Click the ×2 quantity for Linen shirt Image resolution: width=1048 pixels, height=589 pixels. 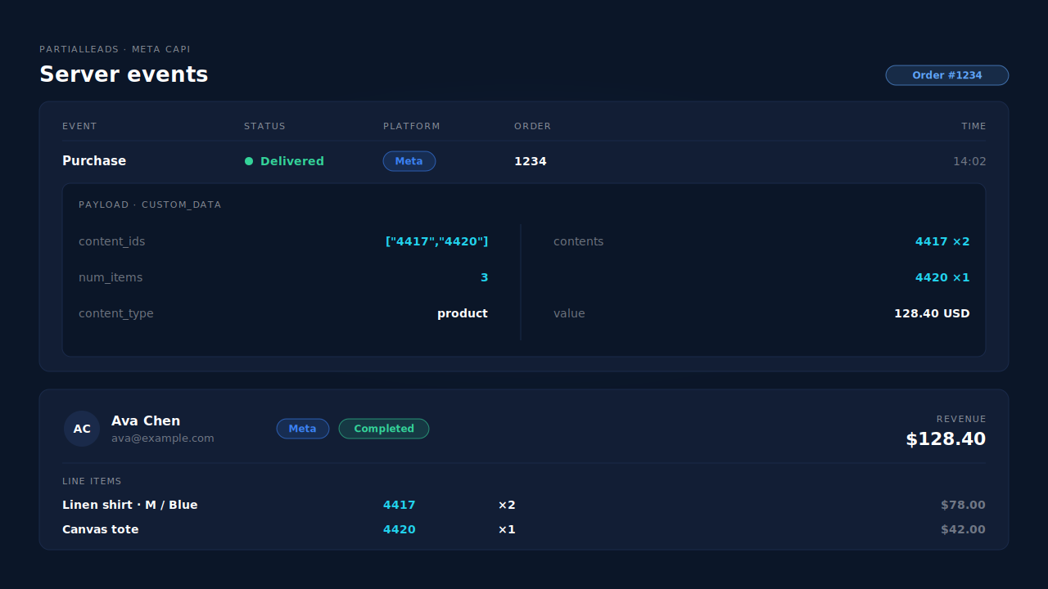point(507,505)
